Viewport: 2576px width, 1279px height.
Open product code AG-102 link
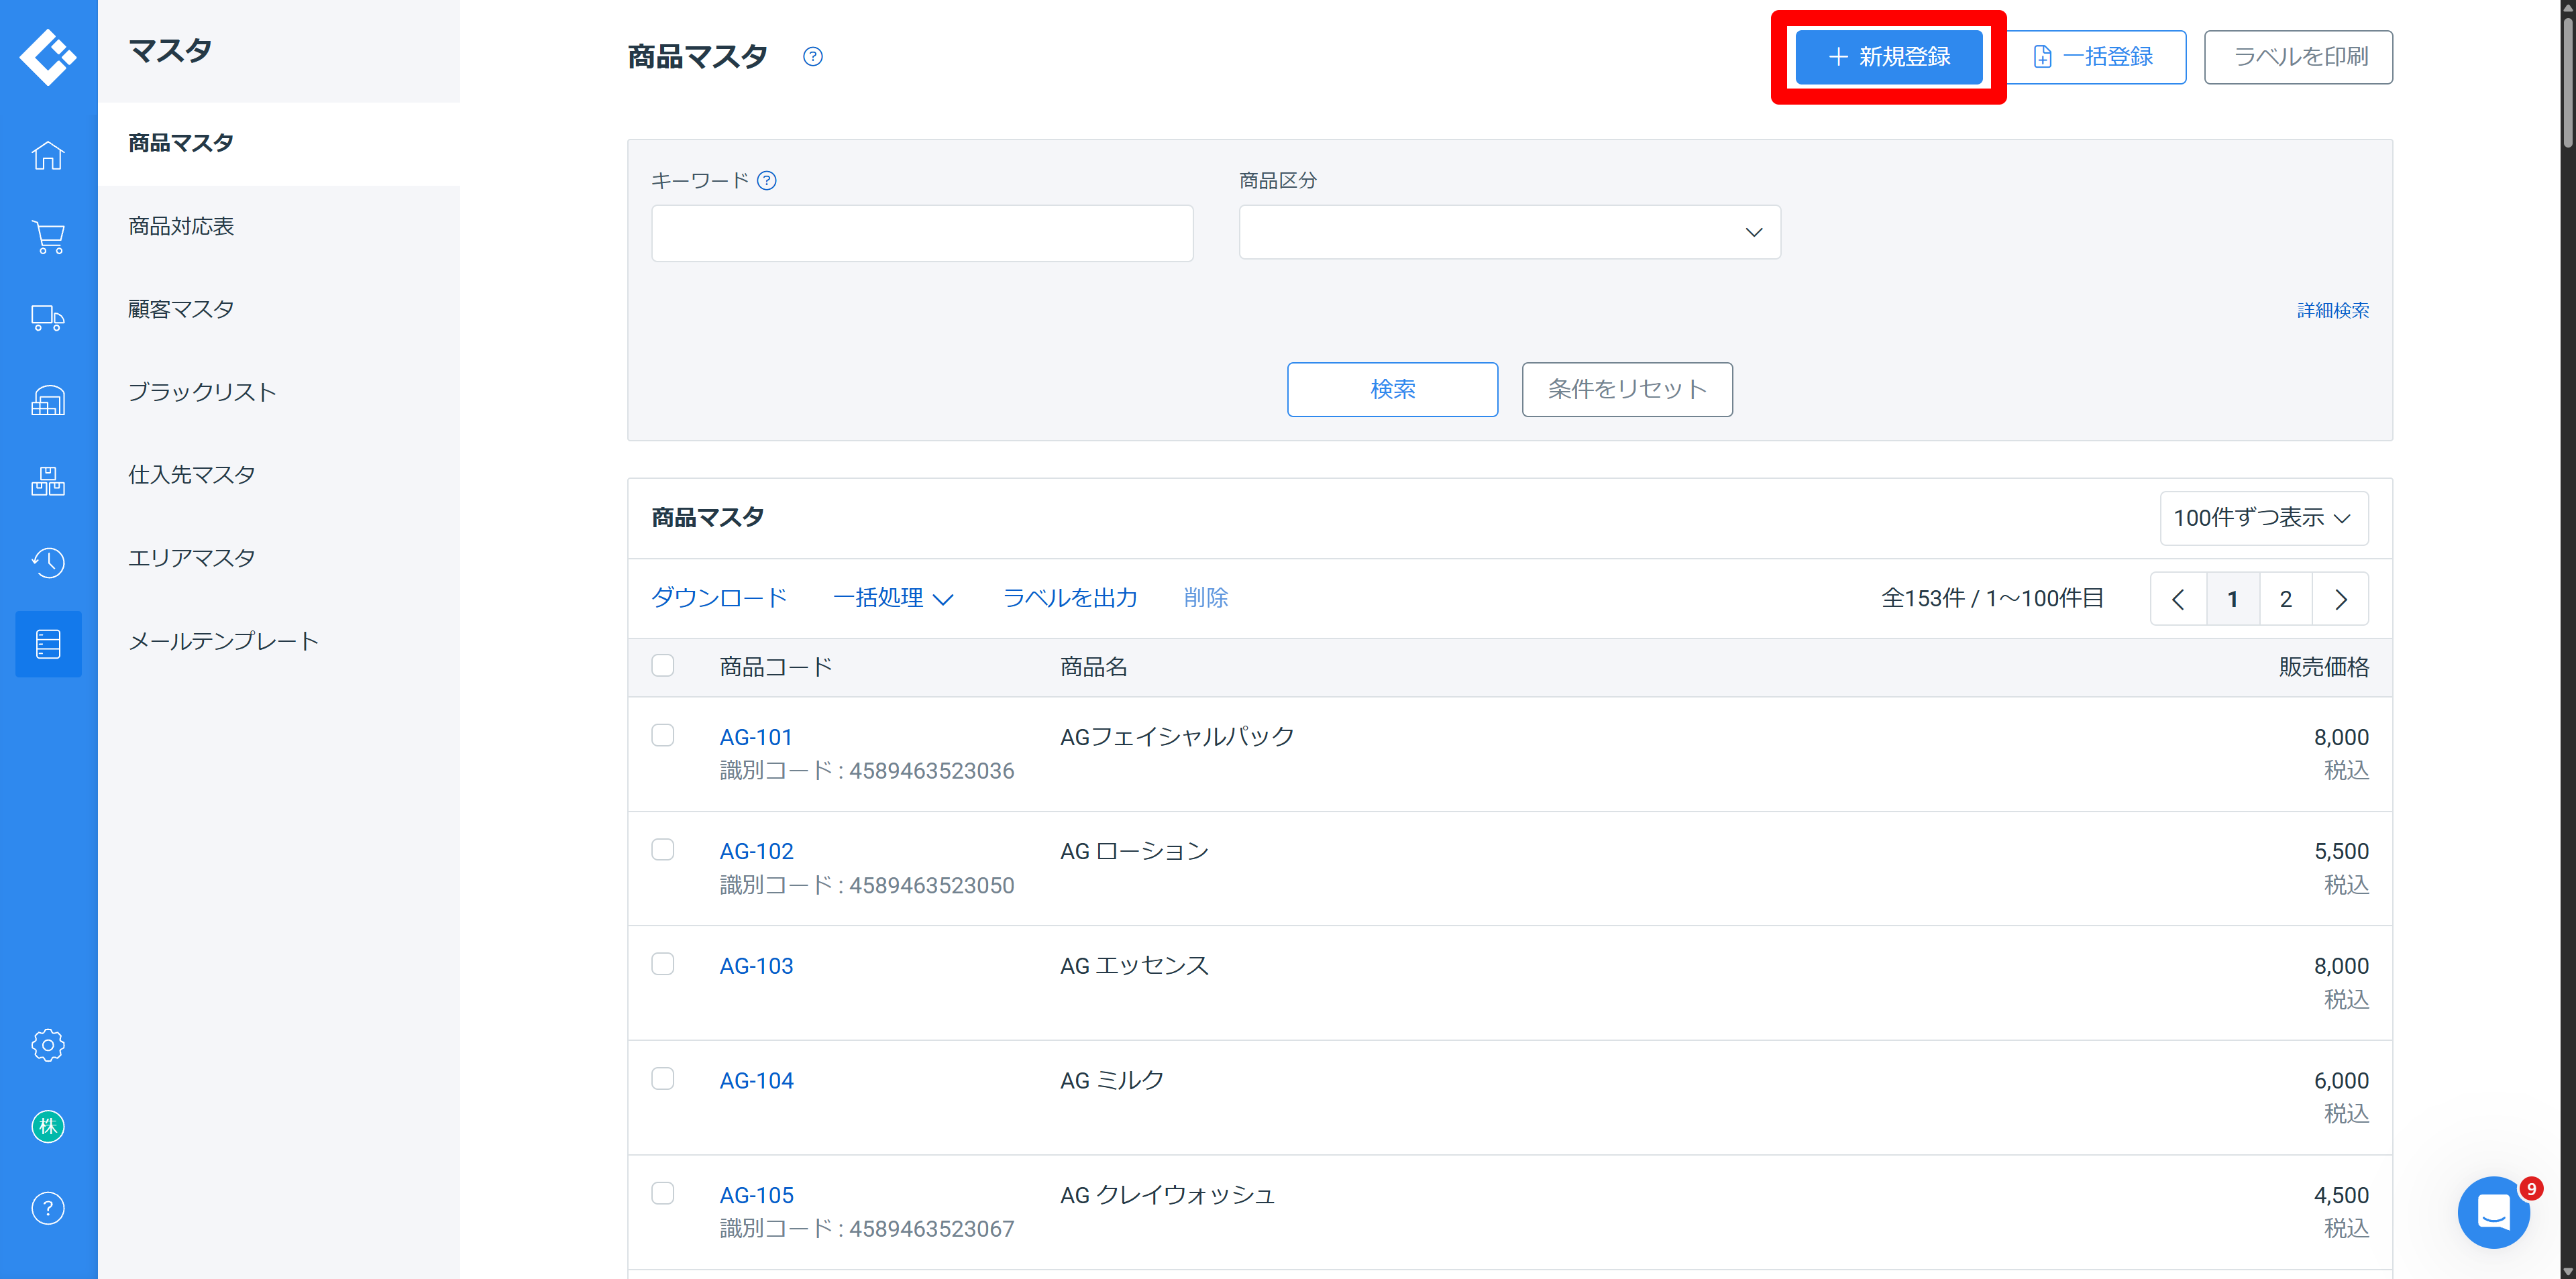click(757, 851)
